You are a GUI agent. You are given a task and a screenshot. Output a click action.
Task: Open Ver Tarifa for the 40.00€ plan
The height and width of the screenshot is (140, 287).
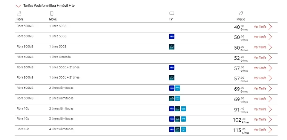pyautogui.click(x=260, y=27)
